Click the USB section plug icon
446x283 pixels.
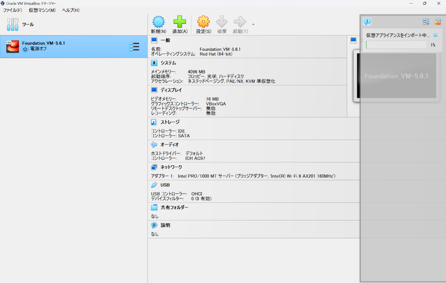[154, 185]
